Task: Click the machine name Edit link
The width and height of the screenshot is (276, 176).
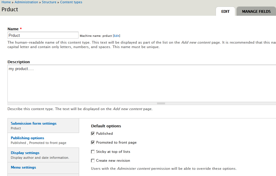Action: 117,36
